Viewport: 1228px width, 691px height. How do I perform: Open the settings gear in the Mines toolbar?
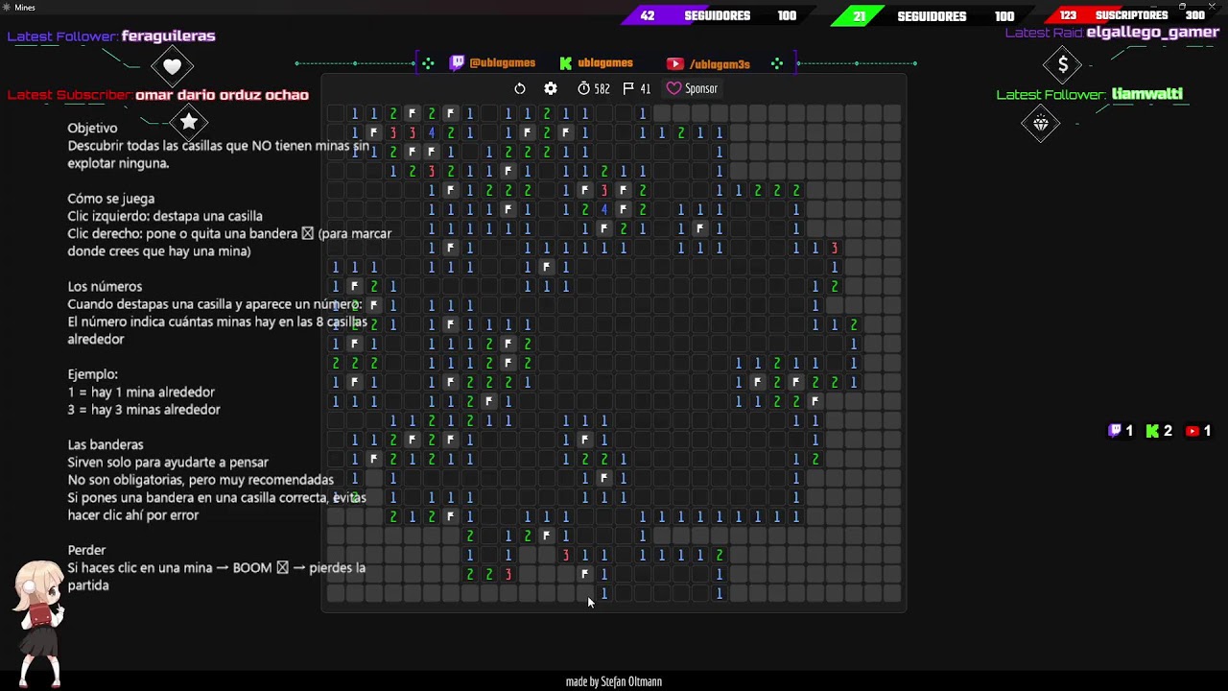pos(551,88)
